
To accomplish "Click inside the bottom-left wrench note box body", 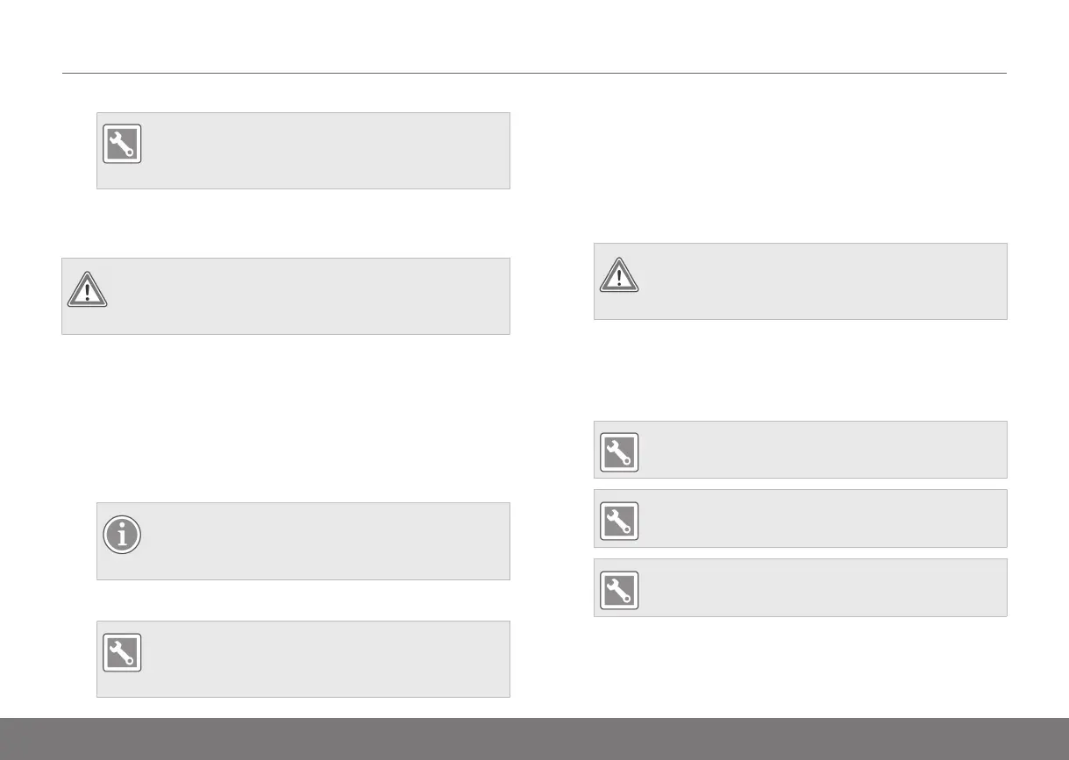I will [x=324, y=659].
